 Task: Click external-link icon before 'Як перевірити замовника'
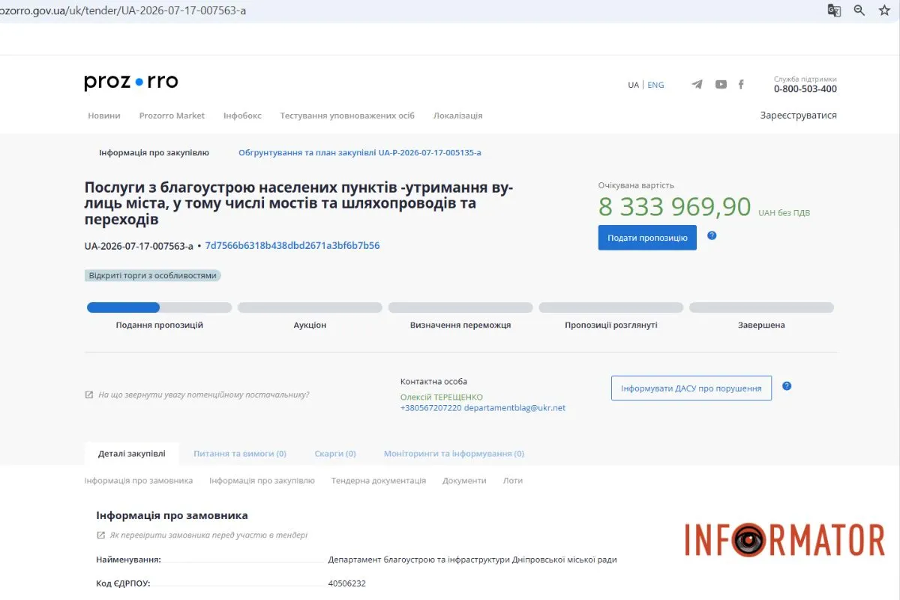pos(100,535)
